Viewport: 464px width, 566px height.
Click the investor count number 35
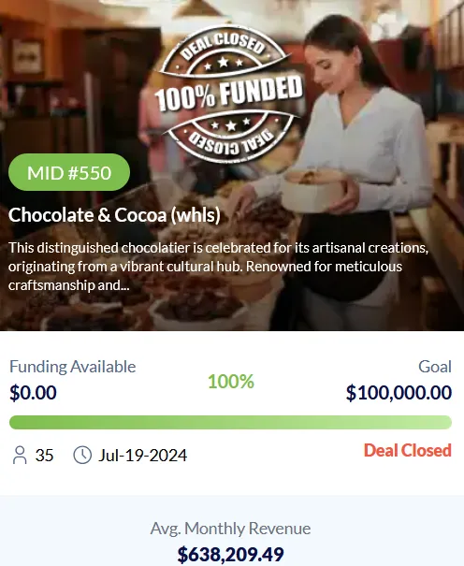tap(44, 456)
